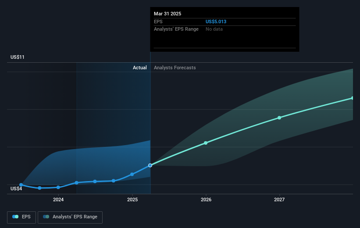Click the EPS row label in tooltip

pos(158,21)
